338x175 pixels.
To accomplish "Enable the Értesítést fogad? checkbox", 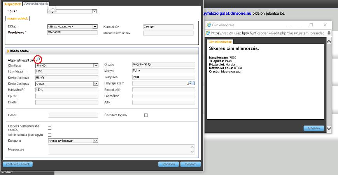I will [x=146, y=115].
